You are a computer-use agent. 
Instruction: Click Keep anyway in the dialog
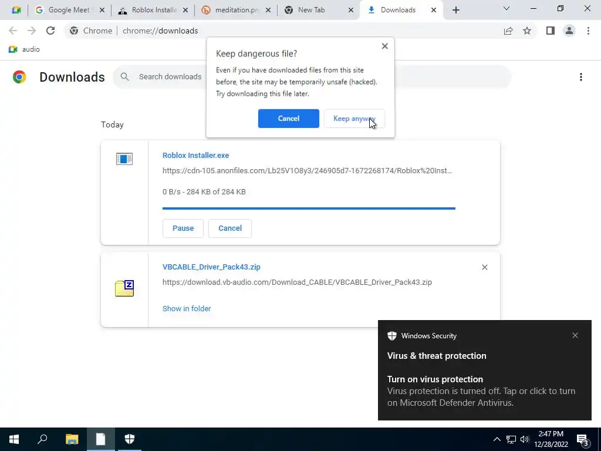pyautogui.click(x=354, y=119)
